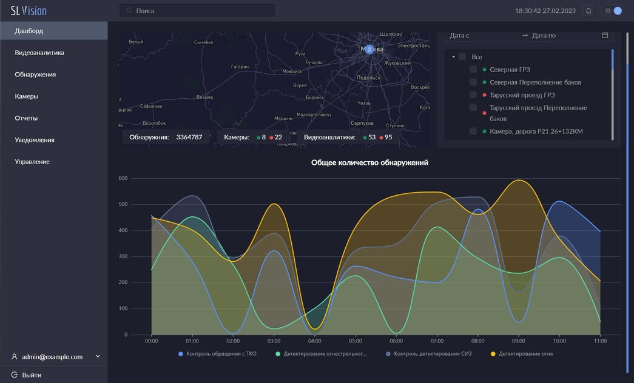Image resolution: width=634 pixels, height=383 pixels.
Task: Open 'Отчеты' in the sidebar
Action: pos(27,118)
